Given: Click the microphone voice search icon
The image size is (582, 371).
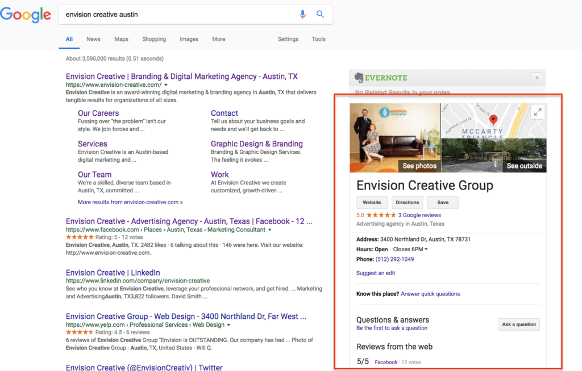Looking at the screenshot, I should 302,14.
